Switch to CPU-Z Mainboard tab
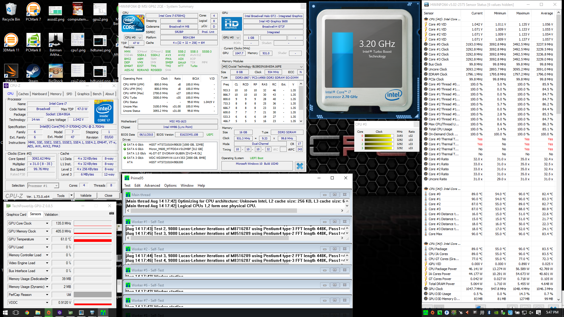Image resolution: width=564 pixels, height=317 pixels. click(39, 94)
